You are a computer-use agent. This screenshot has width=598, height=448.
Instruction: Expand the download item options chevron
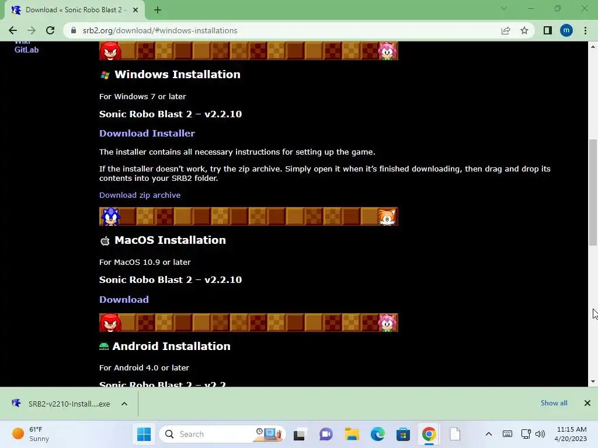pos(124,404)
